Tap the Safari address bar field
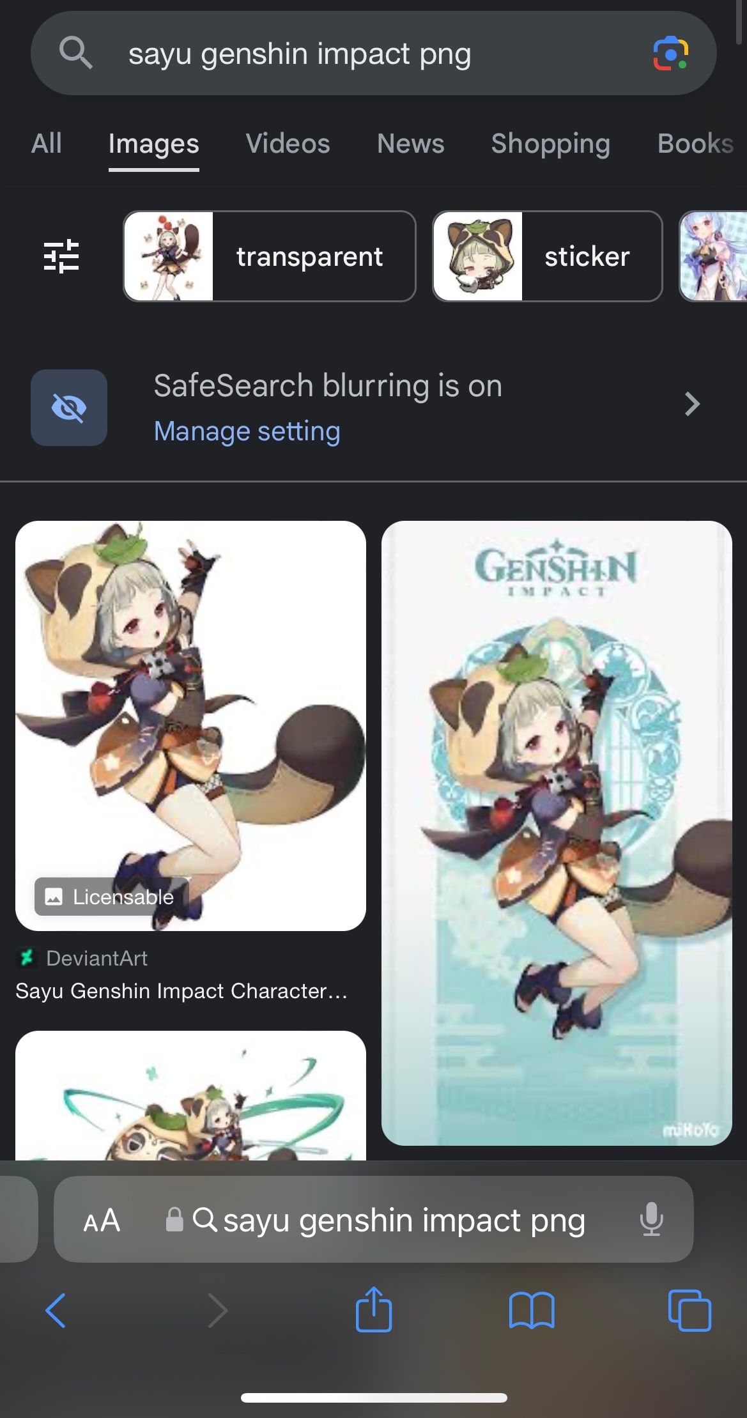Viewport: 747px width, 1418px height. tap(374, 1219)
